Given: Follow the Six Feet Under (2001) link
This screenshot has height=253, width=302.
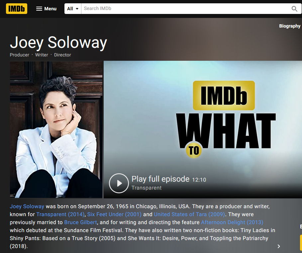Looking at the screenshot, I should click(x=114, y=214).
